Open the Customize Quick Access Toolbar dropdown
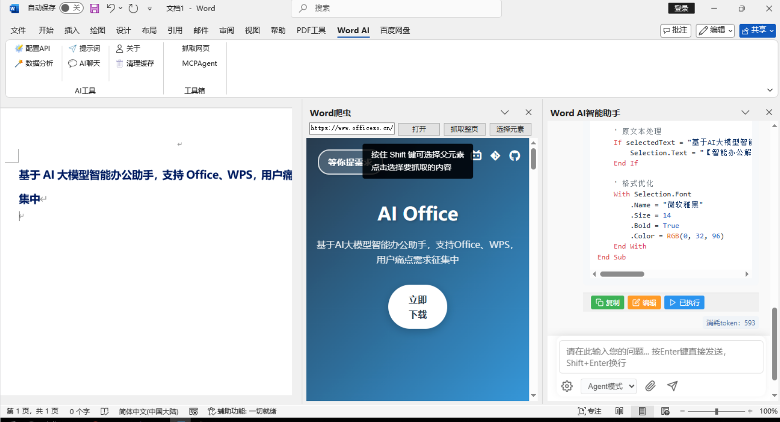 pos(150,8)
